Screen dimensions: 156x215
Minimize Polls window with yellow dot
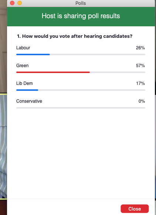point(20,3)
